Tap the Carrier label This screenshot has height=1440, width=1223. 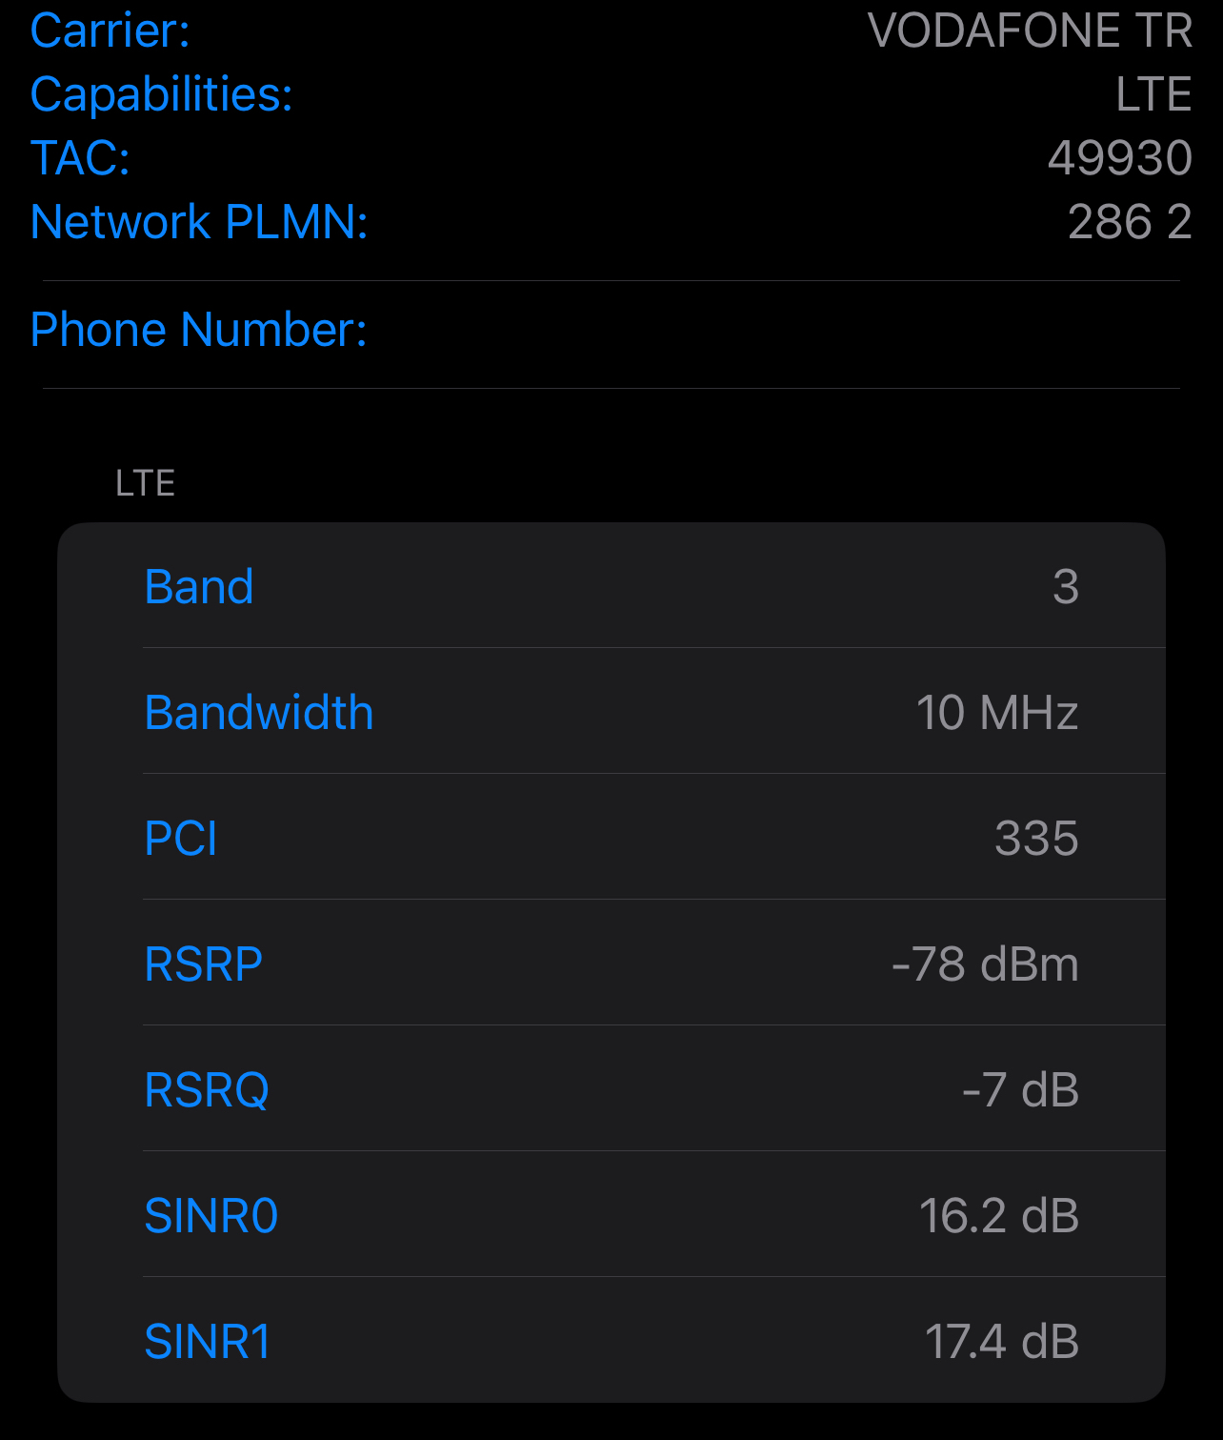click(110, 30)
